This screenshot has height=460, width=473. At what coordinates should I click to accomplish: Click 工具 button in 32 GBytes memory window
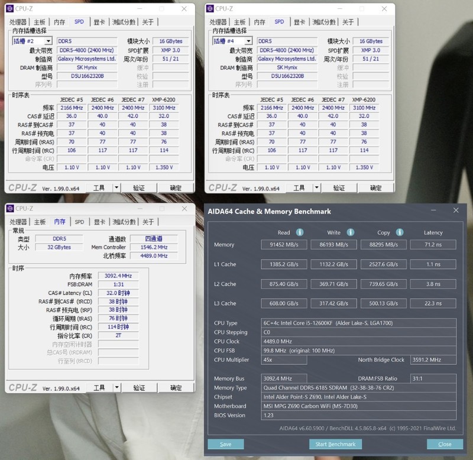point(99,387)
